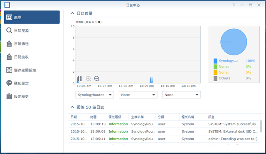Collapse the 日誌數量 section
The image size is (266, 154).
coord(72,13)
